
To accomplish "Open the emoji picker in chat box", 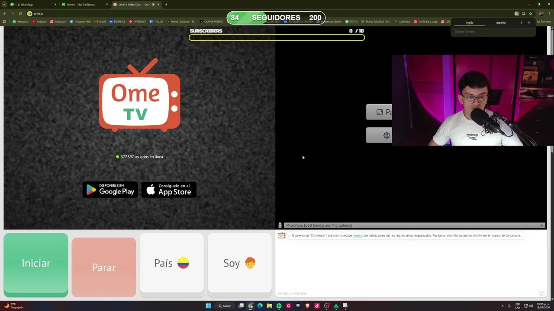I will coord(541,293).
